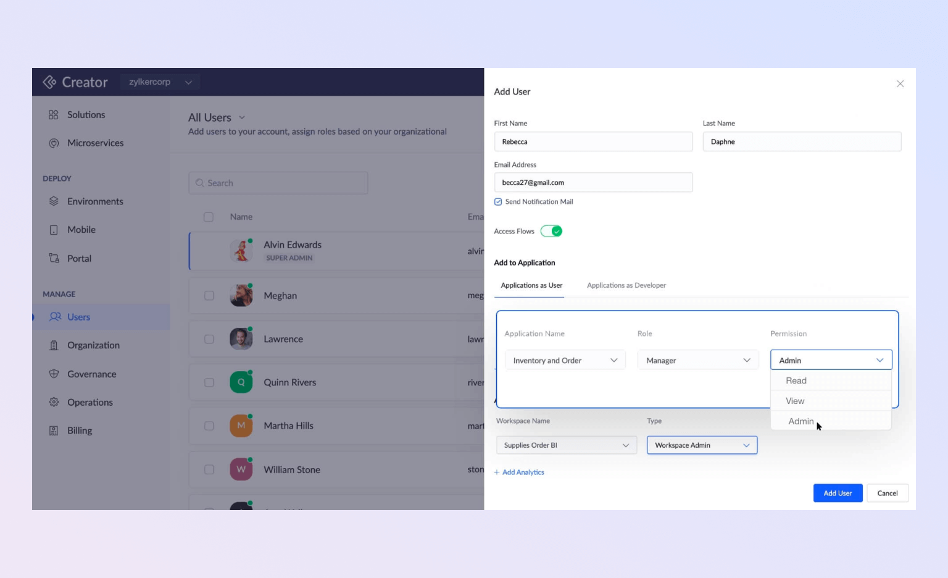The width and height of the screenshot is (948, 578).
Task: Open the Workspace Admin type dropdown
Action: [702, 445]
